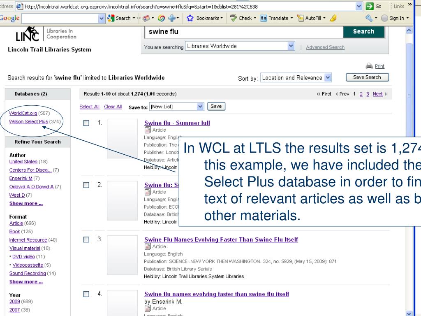Go to results page 3
Image resolution: width=421 pixels, height=316 pixels.
pos(368,94)
